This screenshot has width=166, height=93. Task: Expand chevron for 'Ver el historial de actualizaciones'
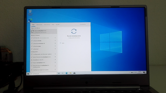point(55,57)
